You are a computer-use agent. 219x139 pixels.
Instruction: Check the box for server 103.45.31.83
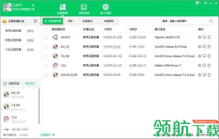click(46, 75)
